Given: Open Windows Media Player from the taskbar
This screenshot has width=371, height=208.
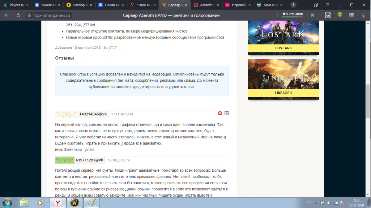Looking at the screenshot, I should pyautogui.click(x=41, y=202).
